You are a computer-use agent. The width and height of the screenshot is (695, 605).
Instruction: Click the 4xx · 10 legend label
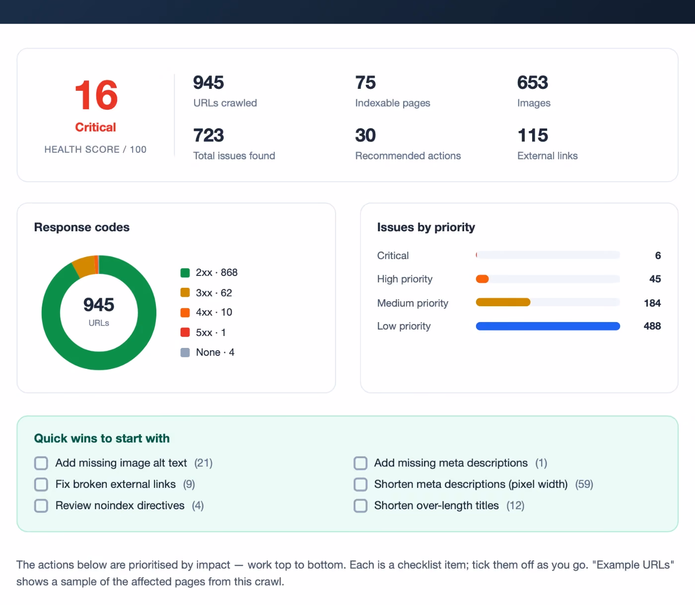(x=214, y=312)
